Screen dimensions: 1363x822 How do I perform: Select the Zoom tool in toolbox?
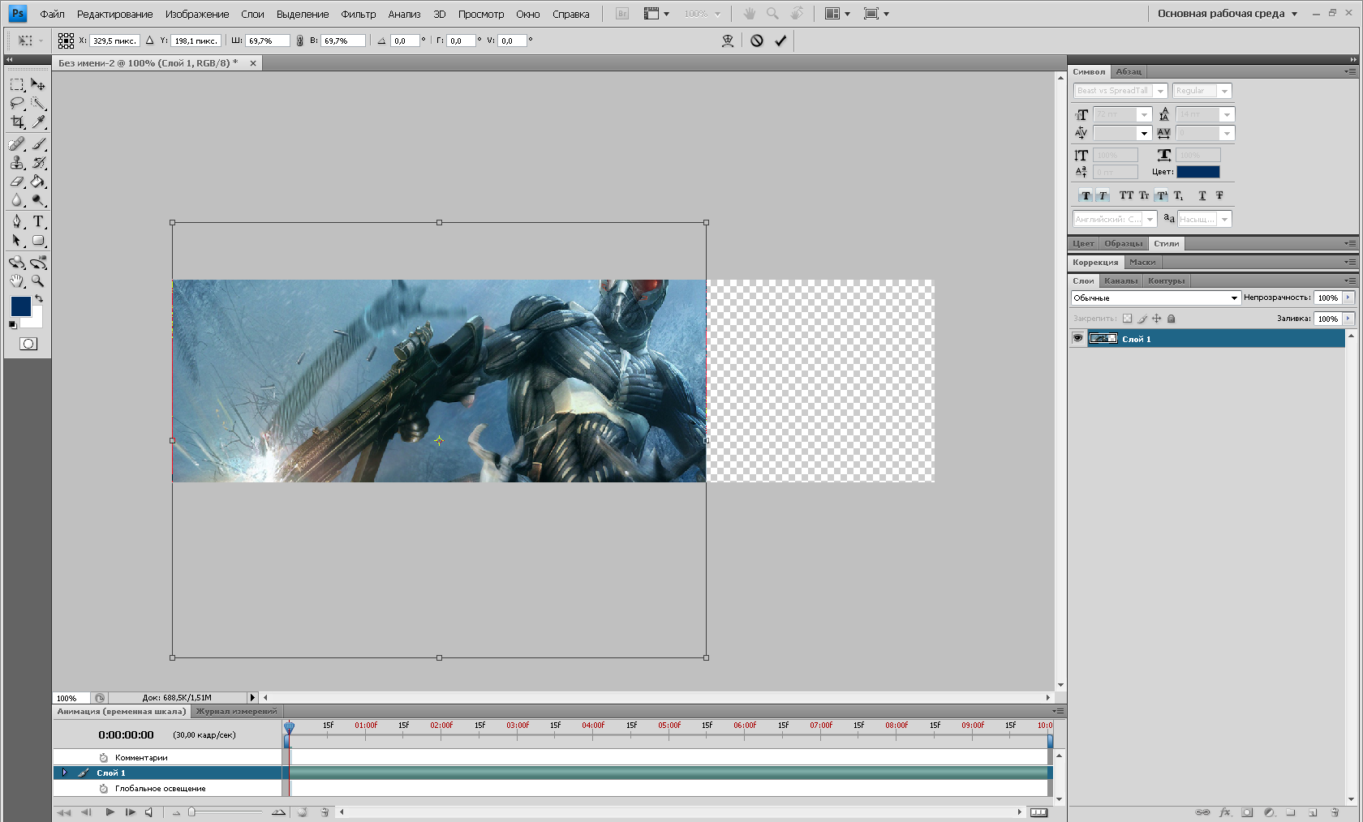[x=38, y=281]
